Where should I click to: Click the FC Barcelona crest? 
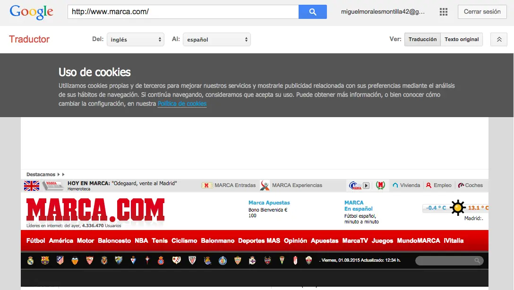(45, 260)
